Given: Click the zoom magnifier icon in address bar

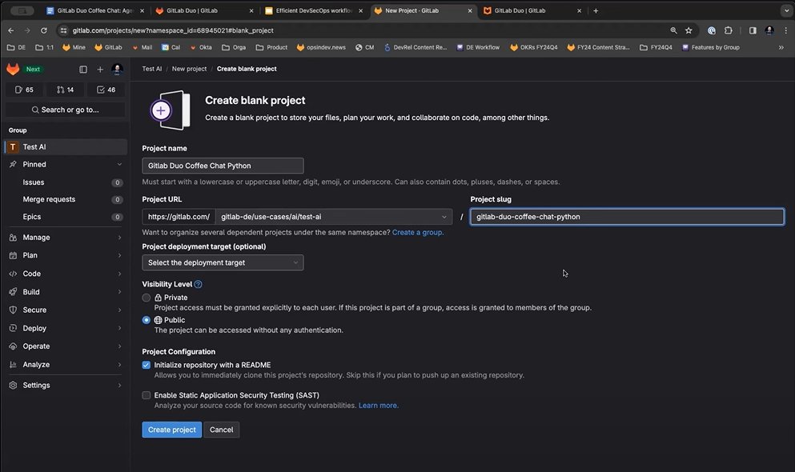Looking at the screenshot, I should coord(673,30).
